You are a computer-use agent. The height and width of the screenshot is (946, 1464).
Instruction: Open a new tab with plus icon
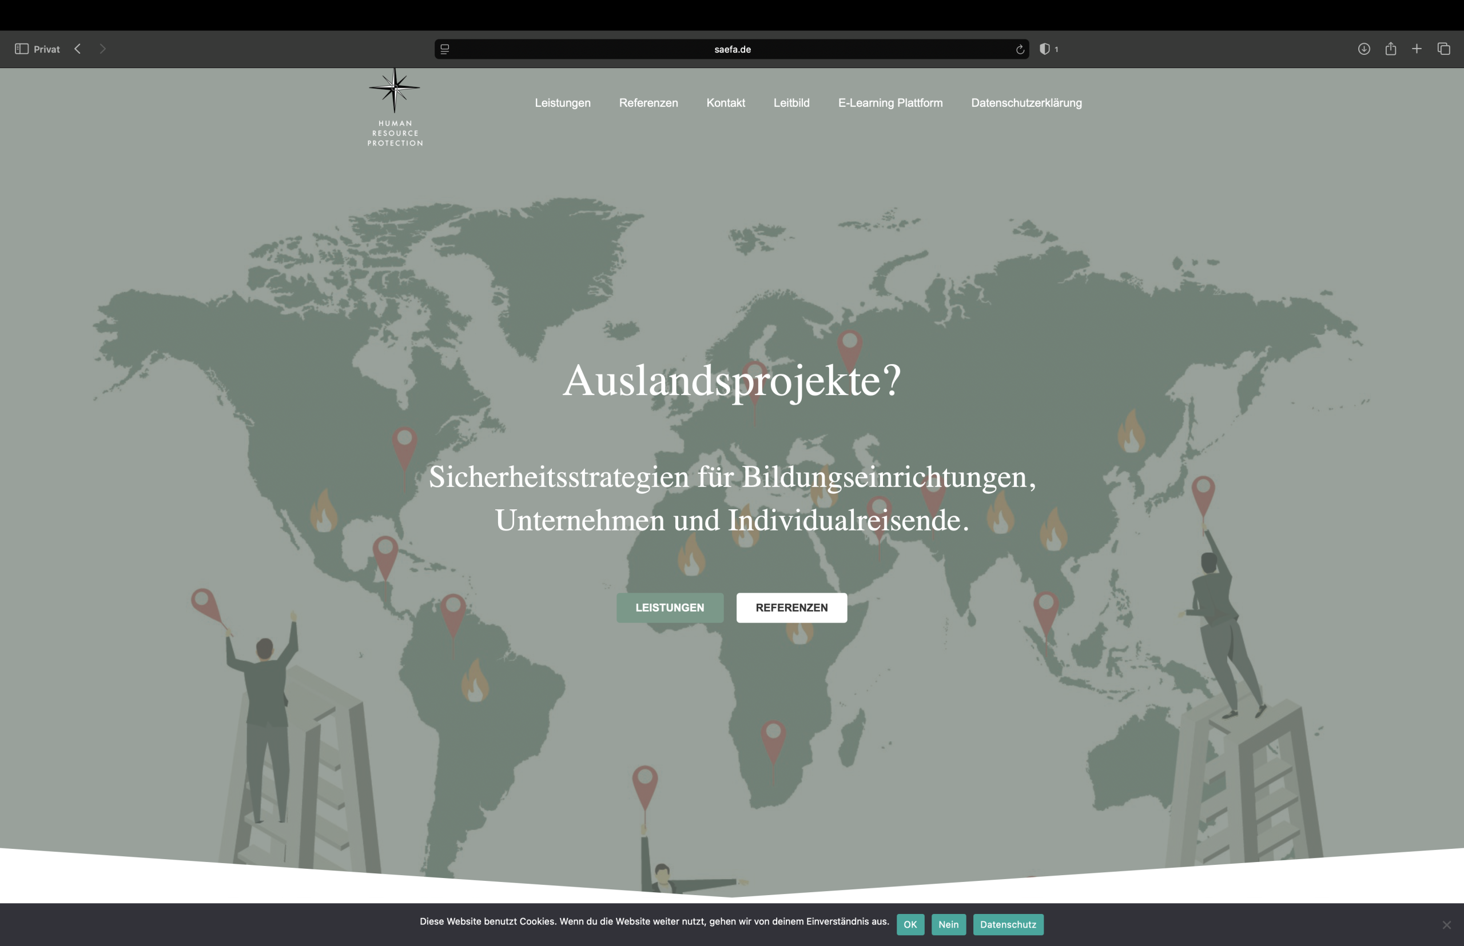pos(1417,49)
